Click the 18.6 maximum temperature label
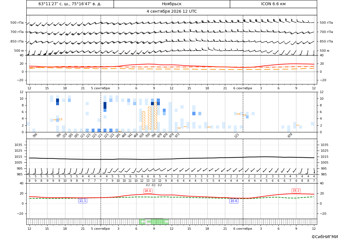Screen dimensions: 338x239 [148, 191]
